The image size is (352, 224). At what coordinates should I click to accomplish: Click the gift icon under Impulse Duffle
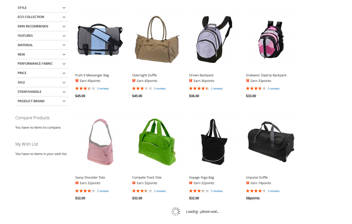pos(248,183)
